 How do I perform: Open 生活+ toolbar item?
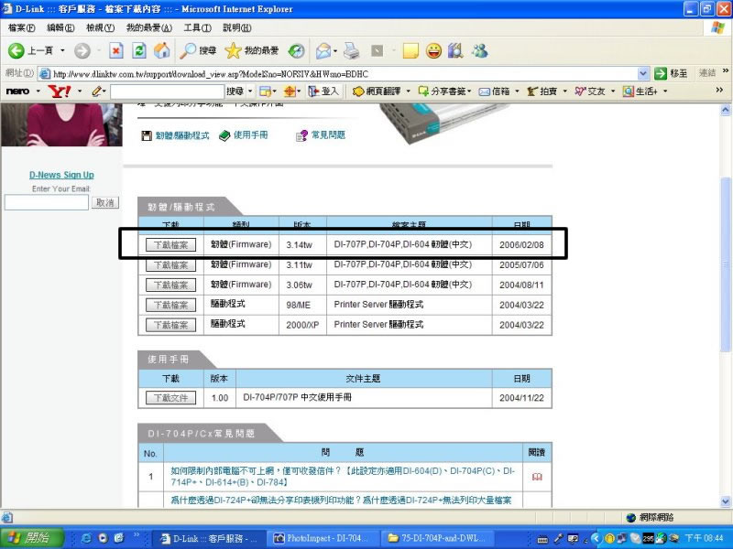[640, 91]
